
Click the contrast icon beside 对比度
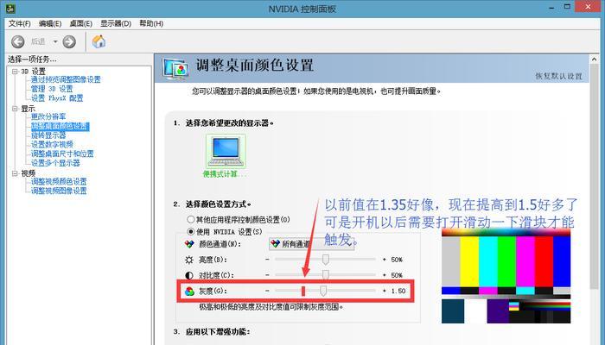(x=189, y=275)
